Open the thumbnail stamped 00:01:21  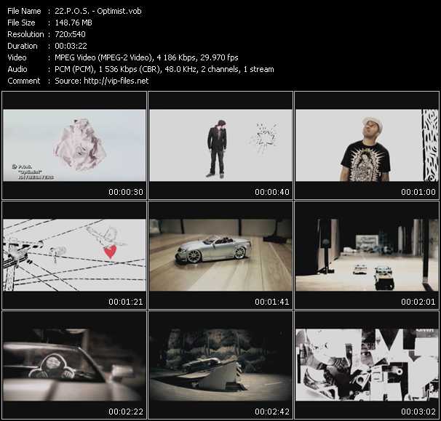pos(74,255)
